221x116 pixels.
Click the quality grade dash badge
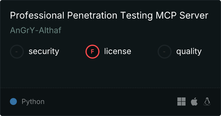coord(165,52)
